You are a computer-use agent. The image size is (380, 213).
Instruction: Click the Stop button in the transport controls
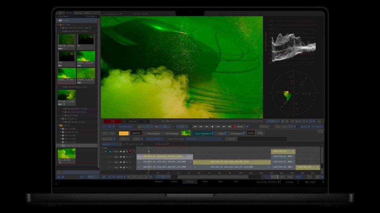(x=212, y=127)
